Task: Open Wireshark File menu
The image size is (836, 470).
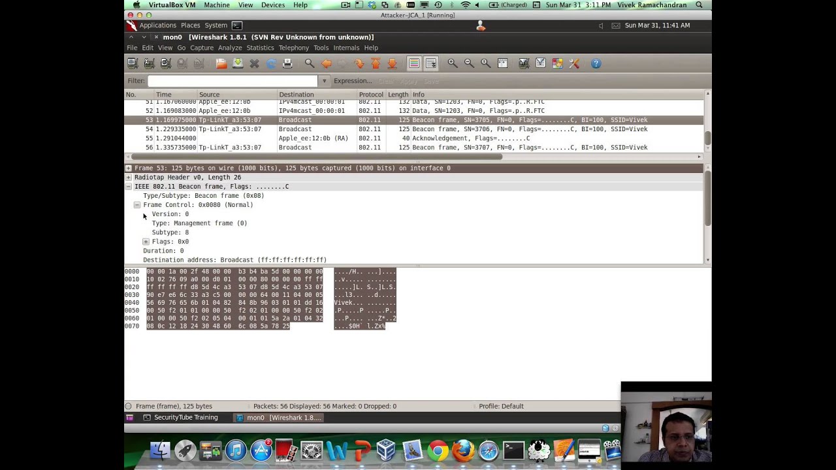Action: [132, 48]
